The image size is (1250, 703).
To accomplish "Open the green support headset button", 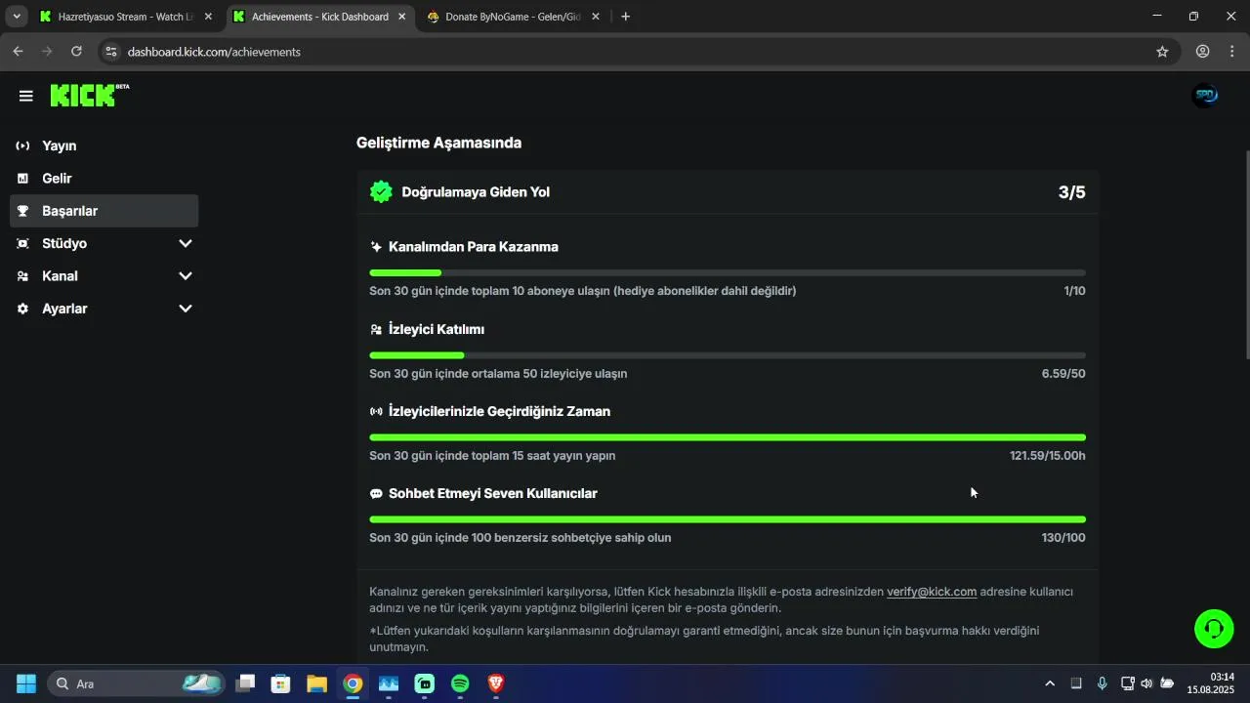I will point(1214,629).
